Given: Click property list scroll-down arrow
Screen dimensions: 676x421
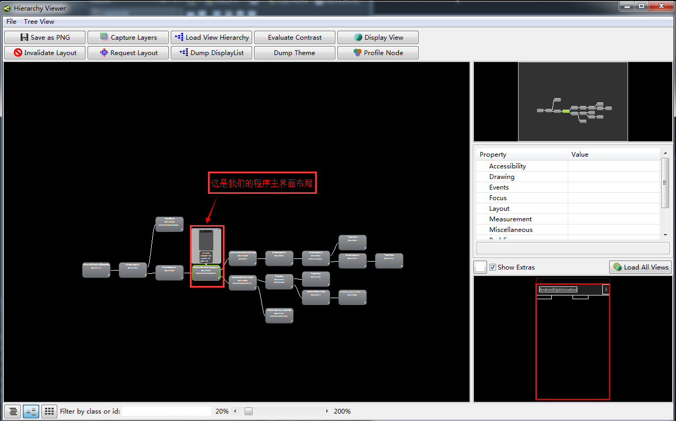Looking at the screenshot, I should pos(665,235).
